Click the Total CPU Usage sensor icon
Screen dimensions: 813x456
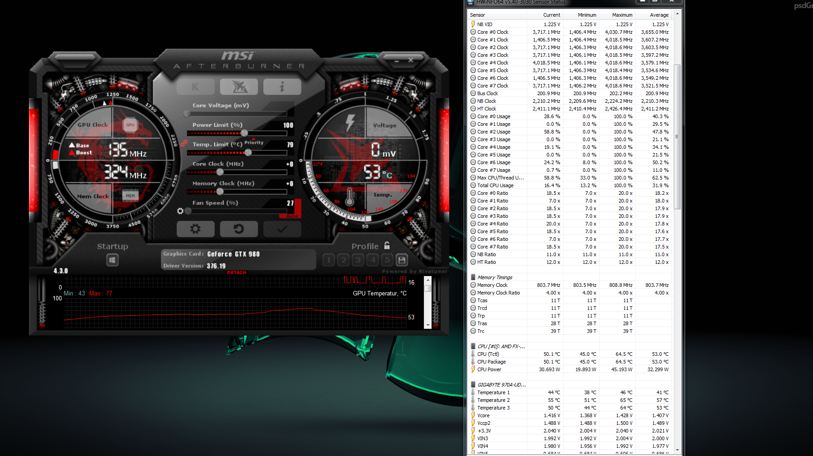pyautogui.click(x=473, y=185)
